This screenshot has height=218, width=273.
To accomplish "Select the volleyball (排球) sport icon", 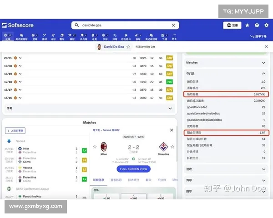I will coord(115,37).
